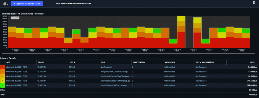Sort table by SMB VERSION column
Viewport: 259px width, 98px height.
click(139, 62)
